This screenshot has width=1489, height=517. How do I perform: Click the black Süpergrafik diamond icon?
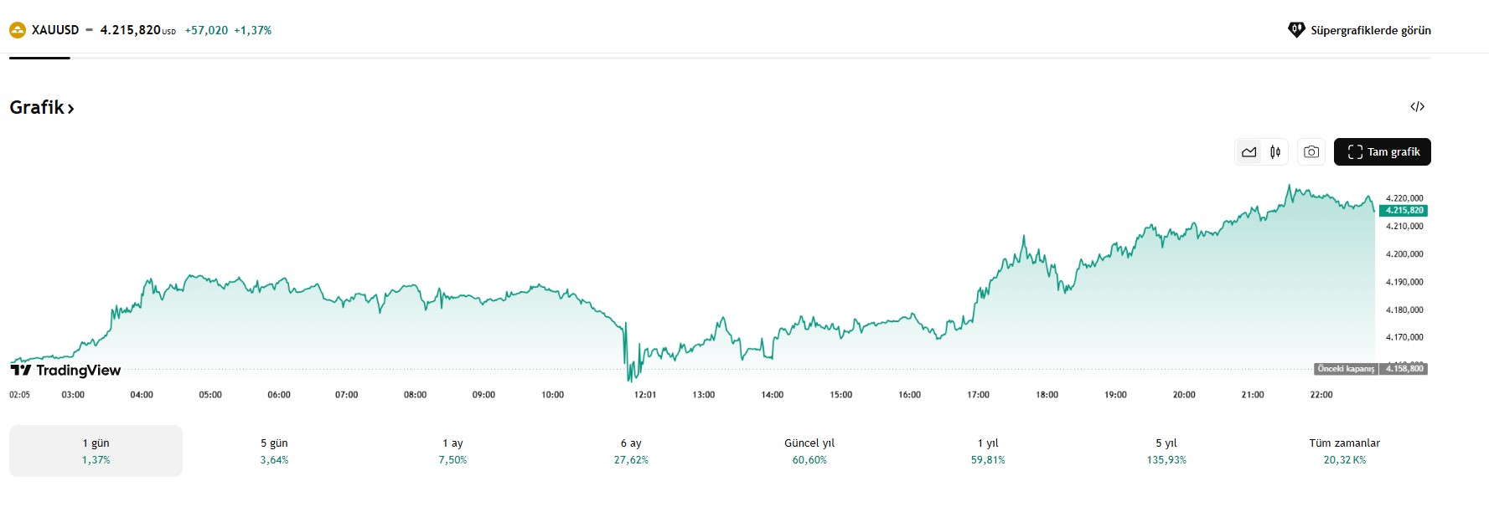[1299, 28]
